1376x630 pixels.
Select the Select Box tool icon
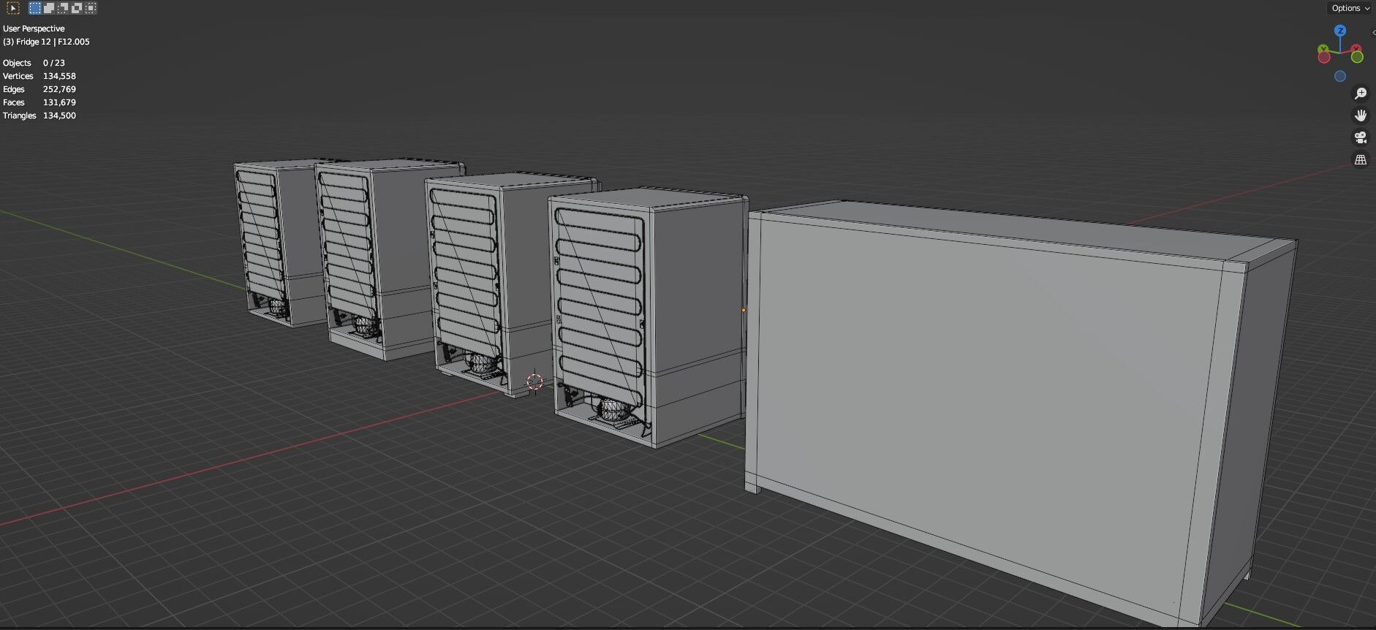(12, 8)
